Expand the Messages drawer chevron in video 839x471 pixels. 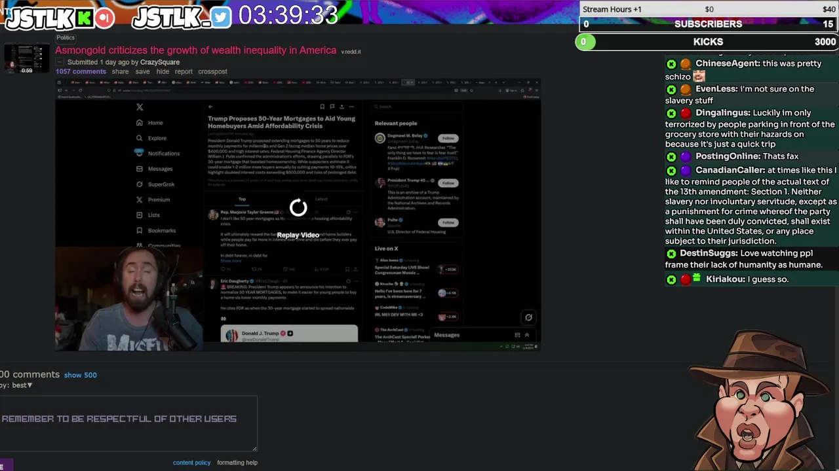(x=526, y=335)
